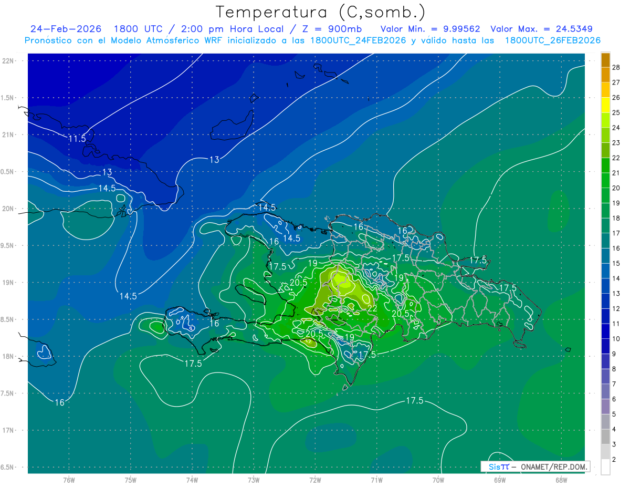Image resolution: width=630 pixels, height=487 pixels.
Task: Click the lime swatch between legend values 24 and 25
Action: [x=605, y=120]
